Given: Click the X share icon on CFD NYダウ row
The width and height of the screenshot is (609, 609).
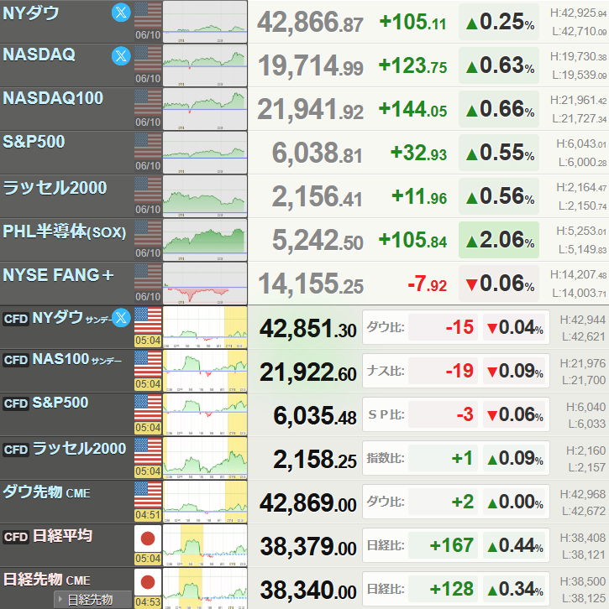Looking at the screenshot, I should pos(121,318).
